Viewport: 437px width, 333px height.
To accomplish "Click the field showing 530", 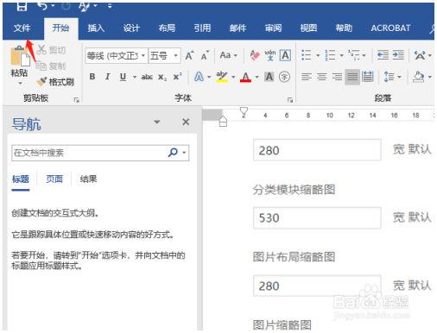I will [317, 218].
